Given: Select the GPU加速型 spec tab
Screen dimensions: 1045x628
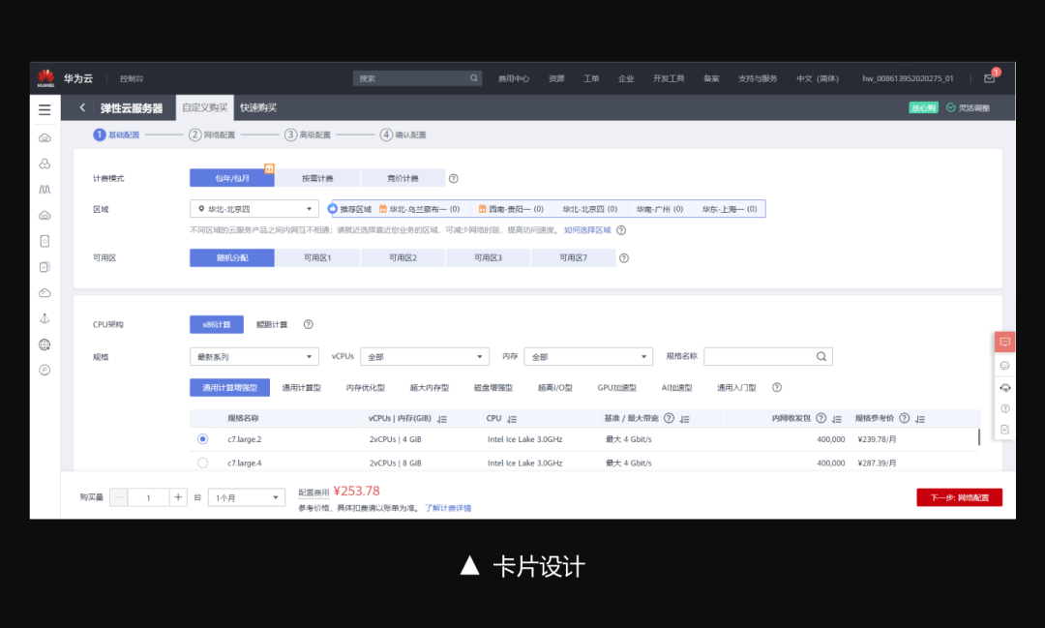Looking at the screenshot, I should [x=616, y=387].
